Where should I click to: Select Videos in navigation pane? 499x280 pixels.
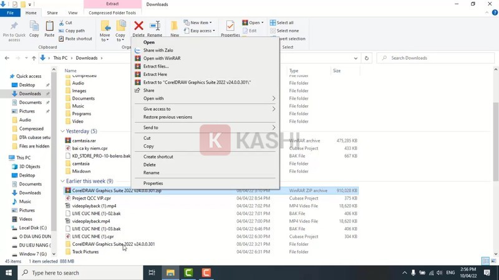point(26,219)
